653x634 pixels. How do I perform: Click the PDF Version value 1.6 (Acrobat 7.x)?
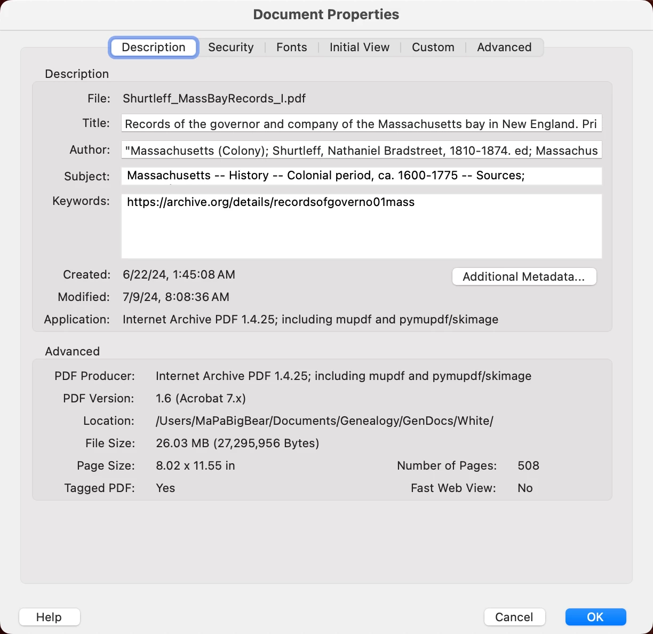[x=201, y=398]
